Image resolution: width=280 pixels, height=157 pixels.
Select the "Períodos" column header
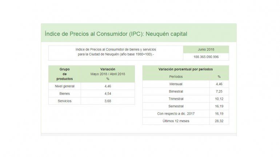pos(176,77)
